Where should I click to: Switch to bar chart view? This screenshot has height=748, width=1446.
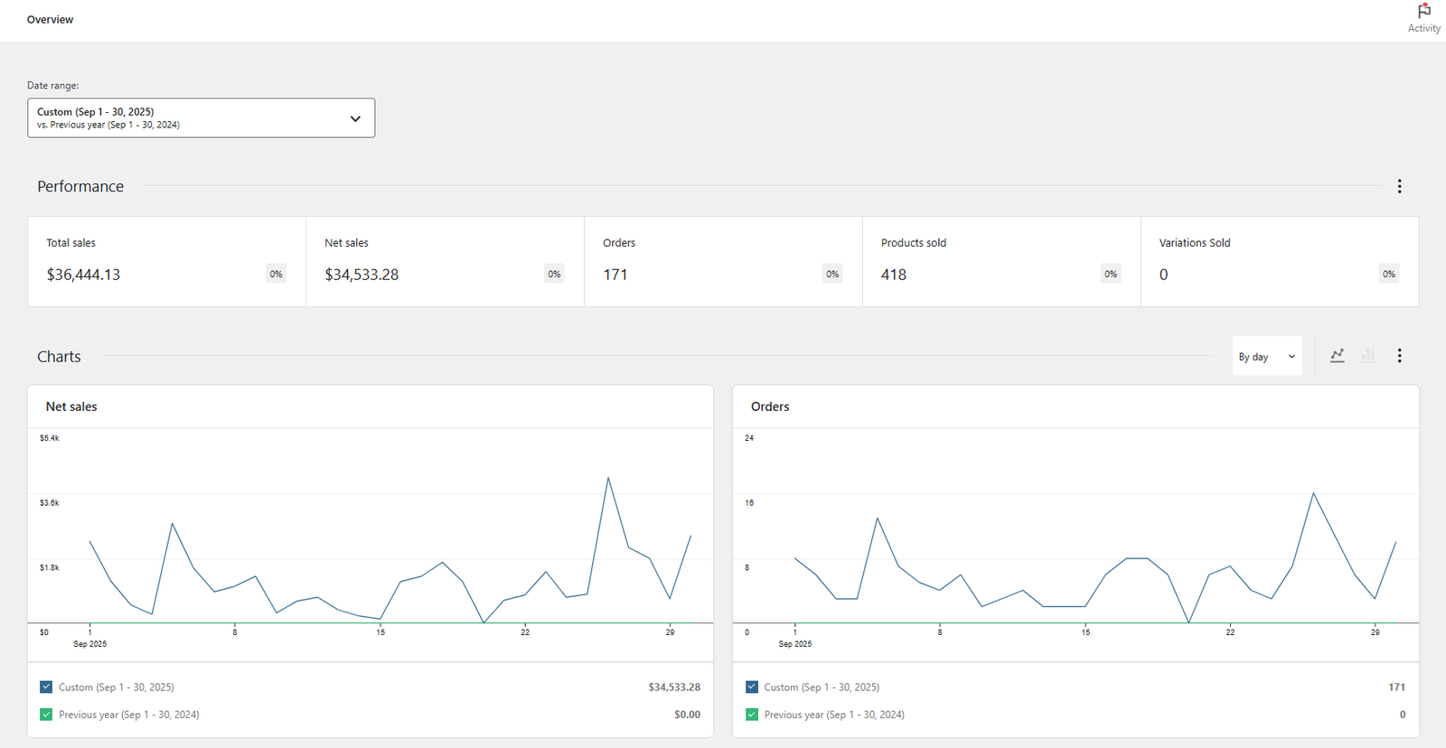click(x=1368, y=356)
